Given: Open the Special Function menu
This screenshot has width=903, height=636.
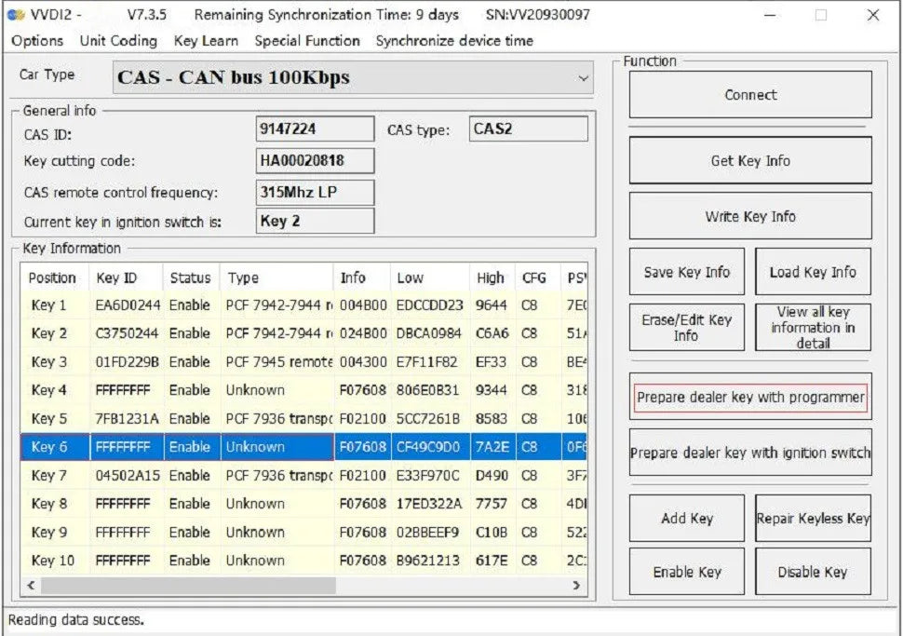Looking at the screenshot, I should pos(307,41).
